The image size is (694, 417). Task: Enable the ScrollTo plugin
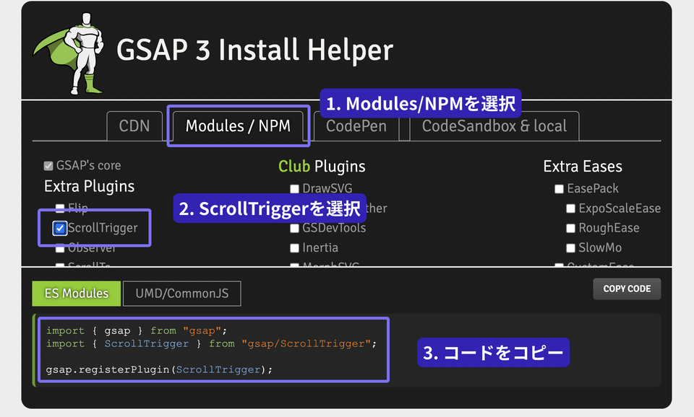(x=59, y=265)
